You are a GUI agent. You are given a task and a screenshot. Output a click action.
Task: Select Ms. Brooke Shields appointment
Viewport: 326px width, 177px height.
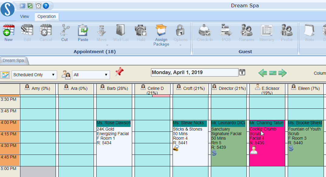[x=305, y=143]
